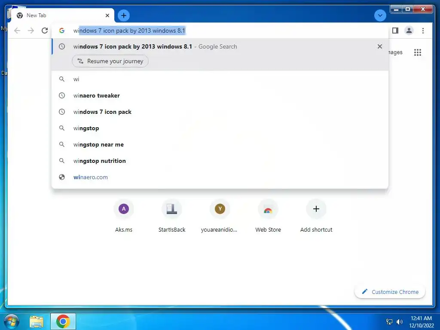Toggle the side panel icon

pos(395,31)
